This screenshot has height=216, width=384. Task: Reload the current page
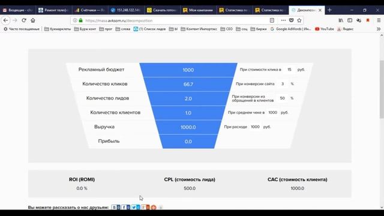24,20
